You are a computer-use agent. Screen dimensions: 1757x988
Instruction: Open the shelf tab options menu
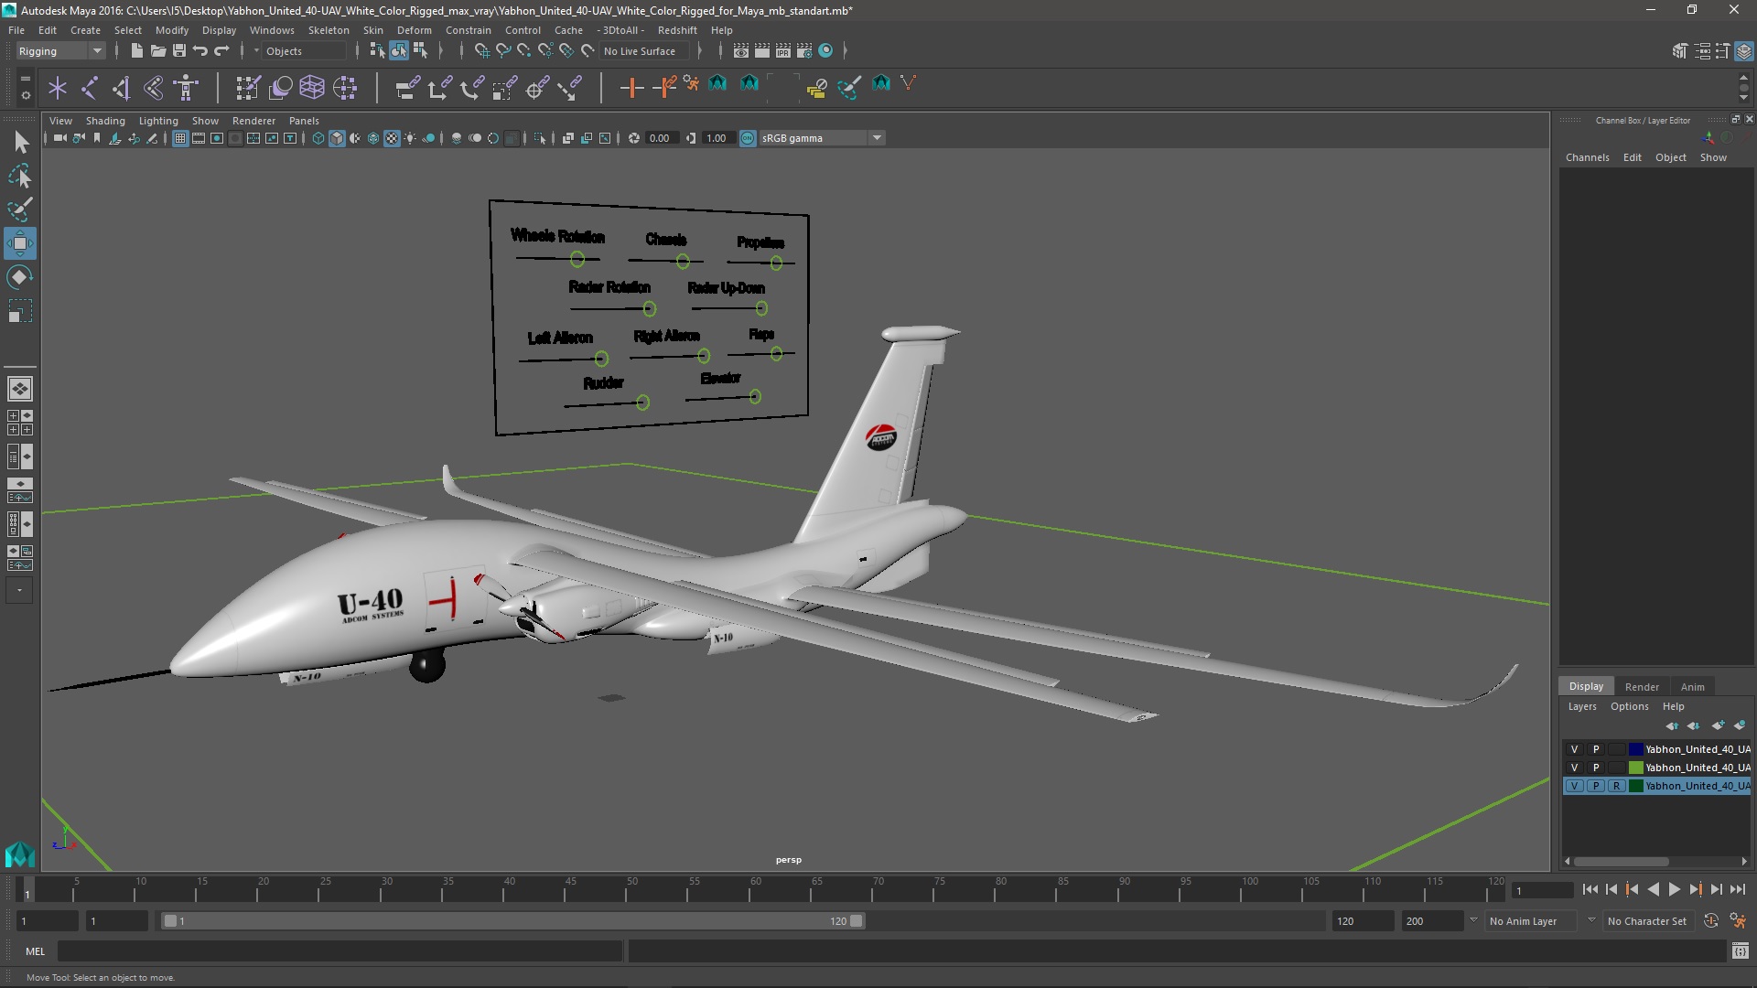[x=25, y=94]
